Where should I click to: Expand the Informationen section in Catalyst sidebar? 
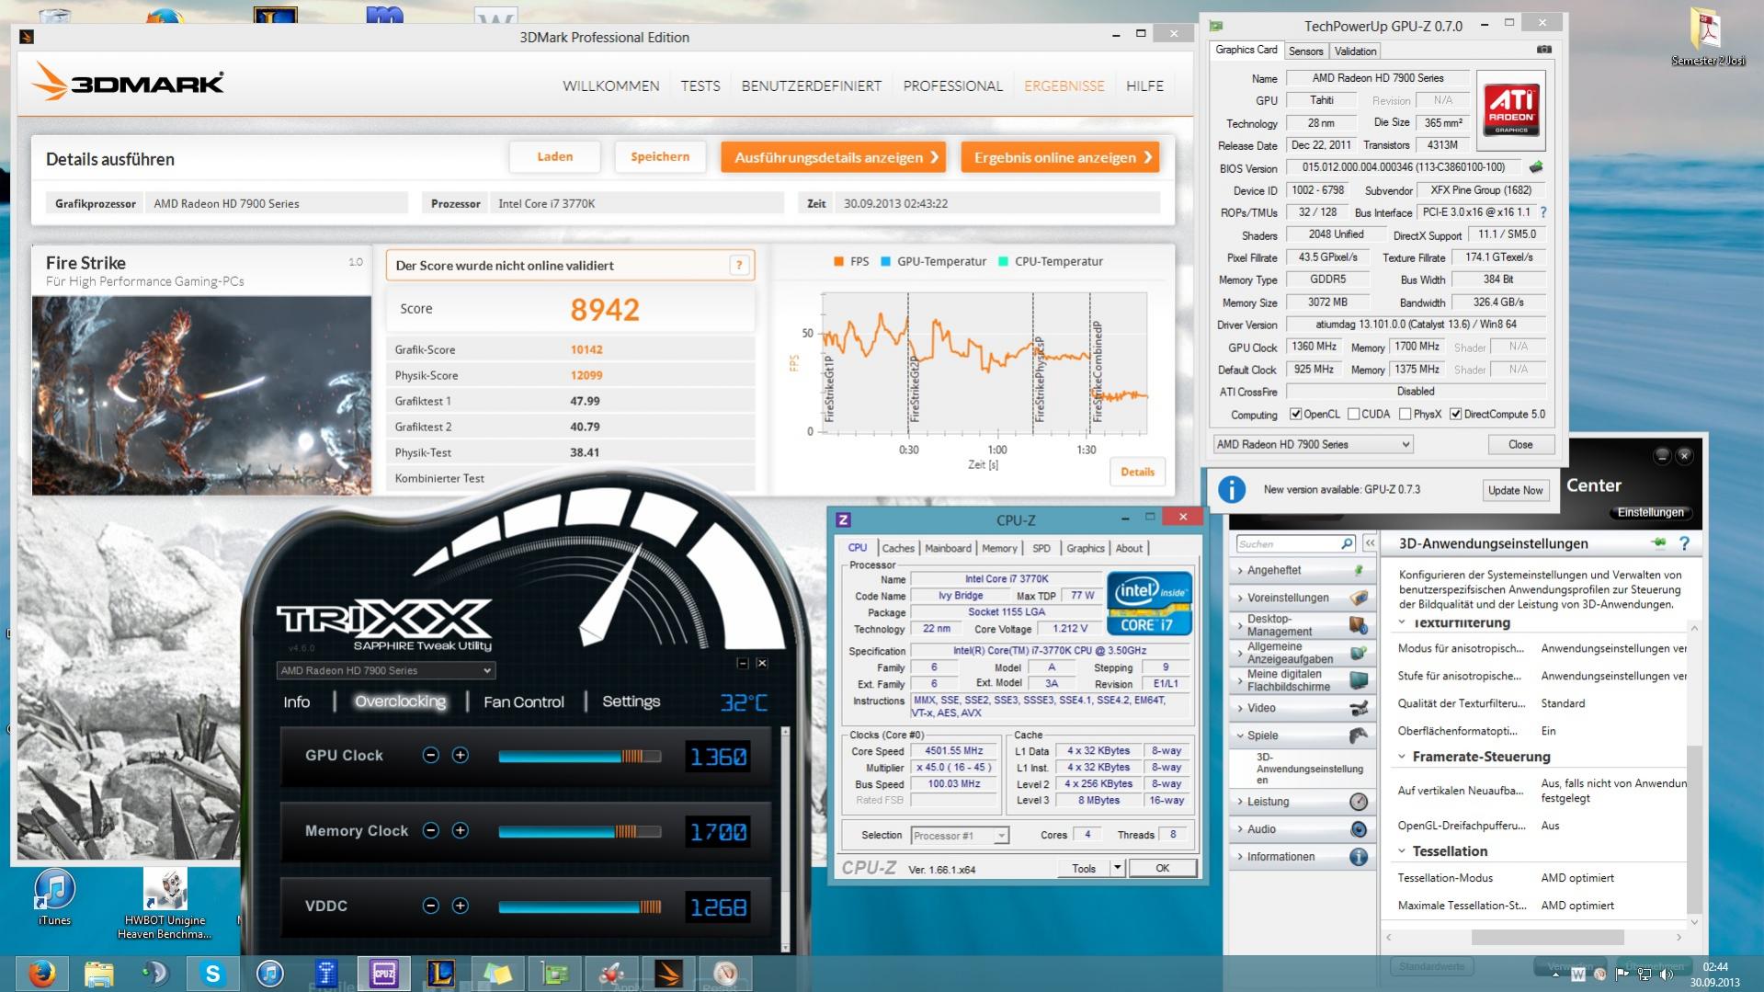pos(1301,857)
